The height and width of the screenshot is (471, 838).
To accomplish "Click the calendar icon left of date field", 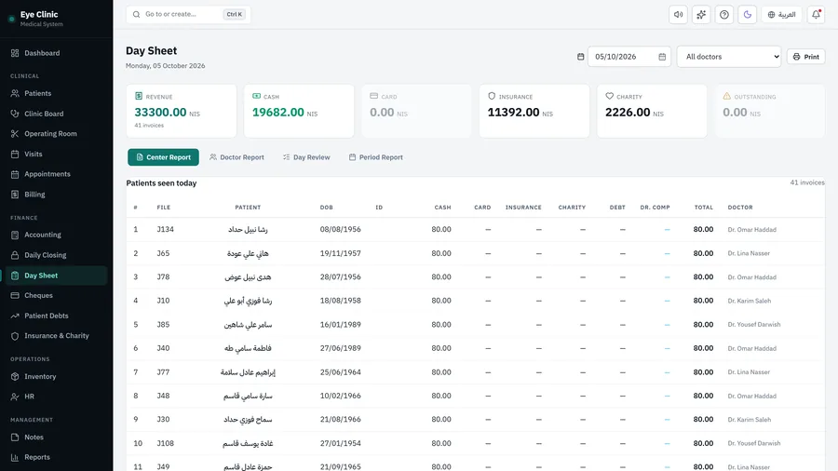I will (x=580, y=57).
